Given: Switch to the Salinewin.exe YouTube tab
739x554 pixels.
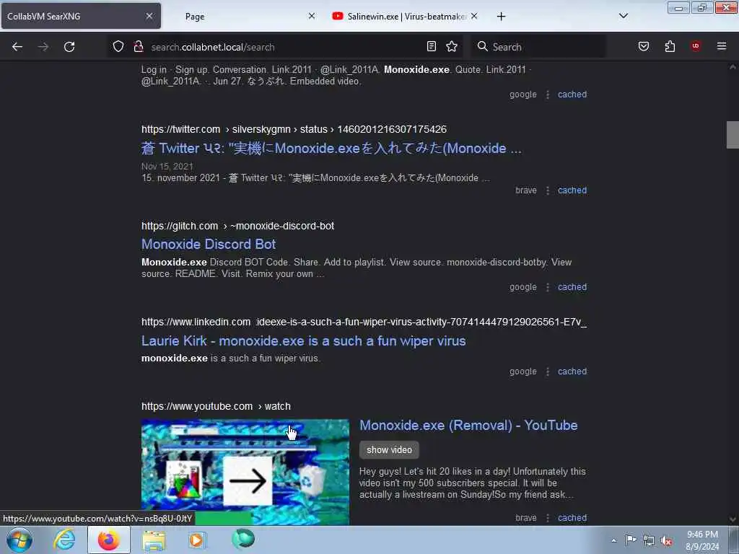Looking at the screenshot, I should pos(407,17).
